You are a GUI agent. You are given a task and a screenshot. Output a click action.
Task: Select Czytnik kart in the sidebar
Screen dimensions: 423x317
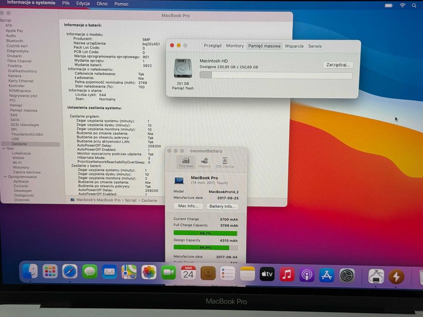[17, 46]
